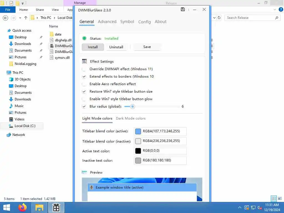The width and height of the screenshot is (284, 213).
Task: Toggle Extend effects to borders checkbox
Action: coord(84,77)
